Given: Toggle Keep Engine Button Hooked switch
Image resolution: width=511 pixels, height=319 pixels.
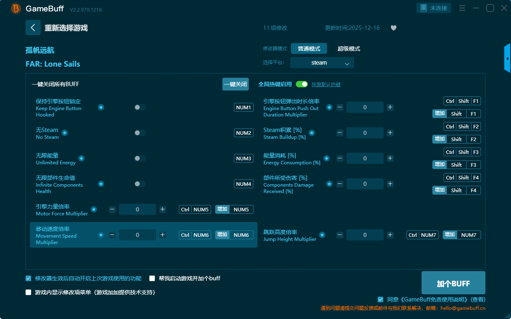Looking at the screenshot, I should [x=140, y=107].
